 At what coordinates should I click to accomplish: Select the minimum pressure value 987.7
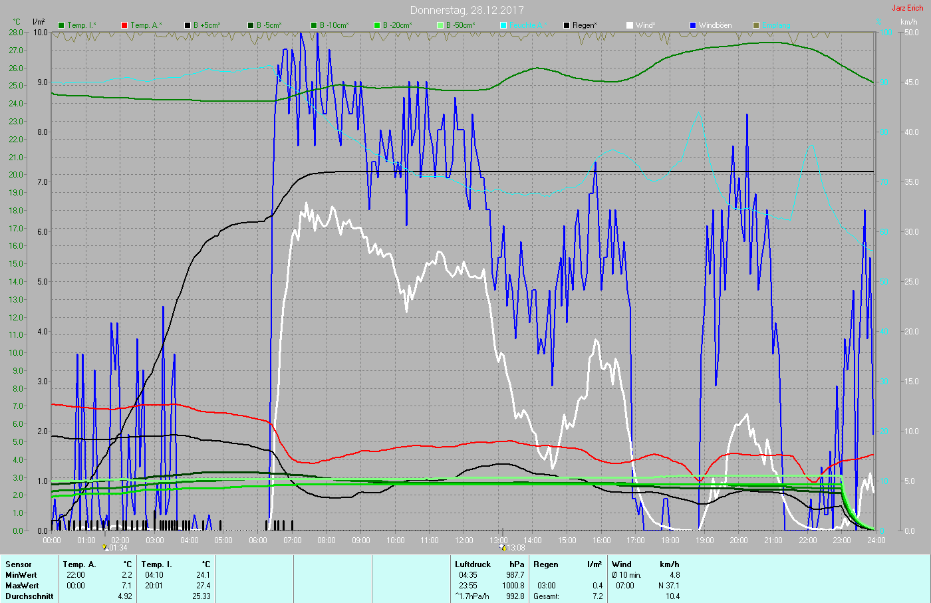(x=515, y=575)
